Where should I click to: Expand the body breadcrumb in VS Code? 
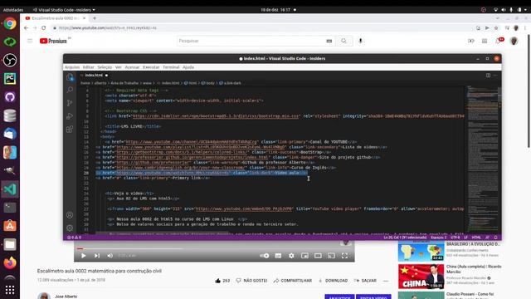pos(208,83)
